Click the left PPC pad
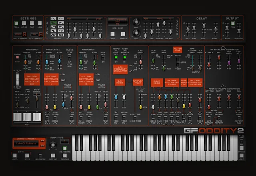Image resolution: width=256 pixels, height=176 pixels. click(x=18, y=117)
